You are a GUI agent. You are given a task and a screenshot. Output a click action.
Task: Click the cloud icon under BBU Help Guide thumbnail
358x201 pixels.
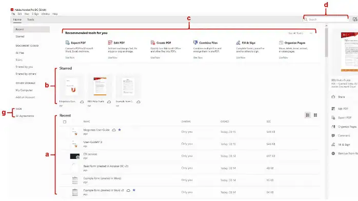(109, 102)
